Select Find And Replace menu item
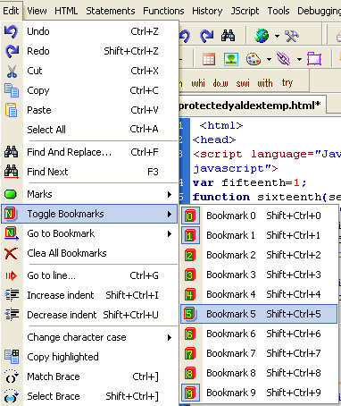This screenshot has height=406, width=341. [x=89, y=152]
